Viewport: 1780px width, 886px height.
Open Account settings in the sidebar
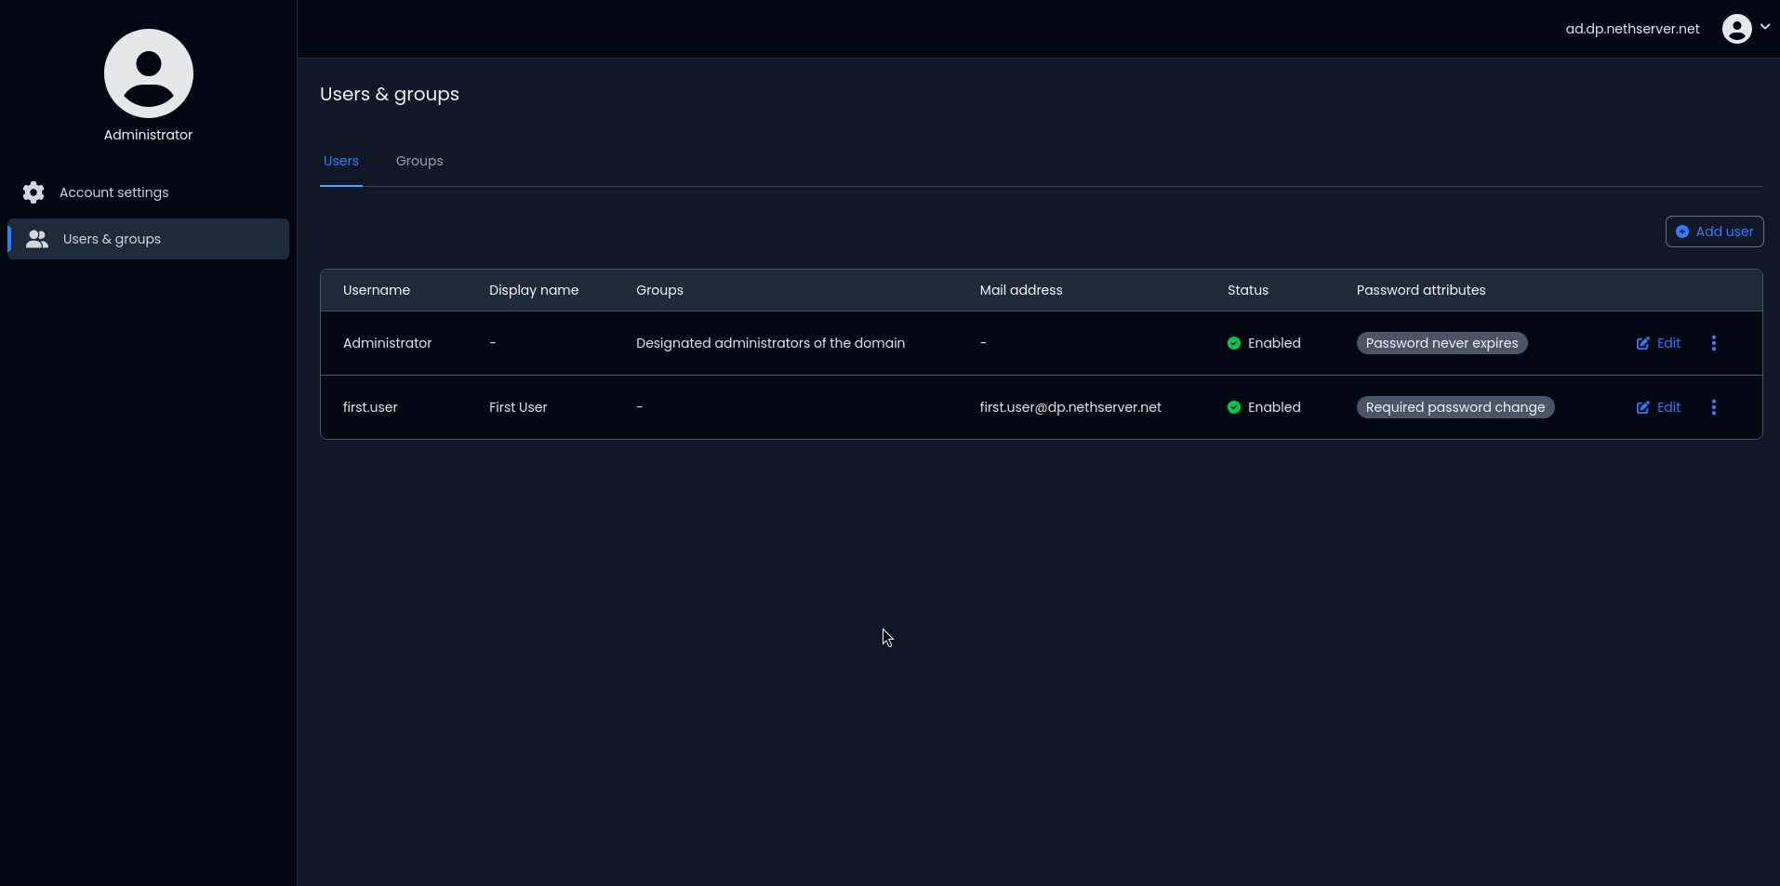point(113,192)
